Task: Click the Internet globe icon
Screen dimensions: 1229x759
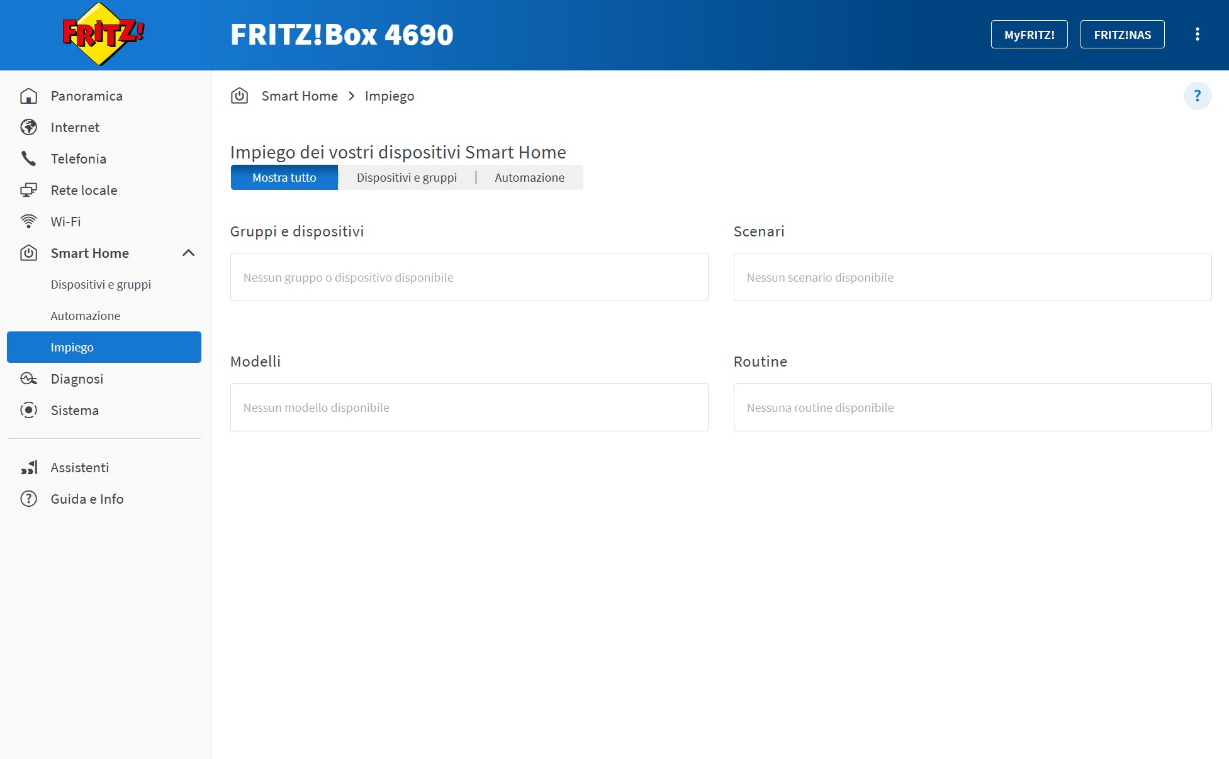Action: point(28,127)
